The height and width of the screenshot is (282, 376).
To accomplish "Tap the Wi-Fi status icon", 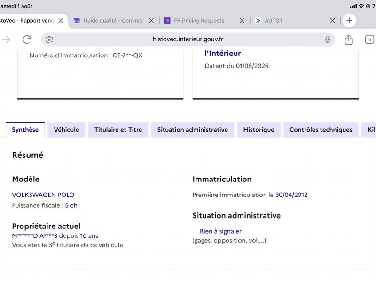I will click(x=361, y=6).
